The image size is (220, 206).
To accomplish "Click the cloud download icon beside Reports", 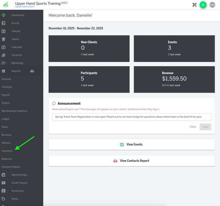I will [32, 71].
